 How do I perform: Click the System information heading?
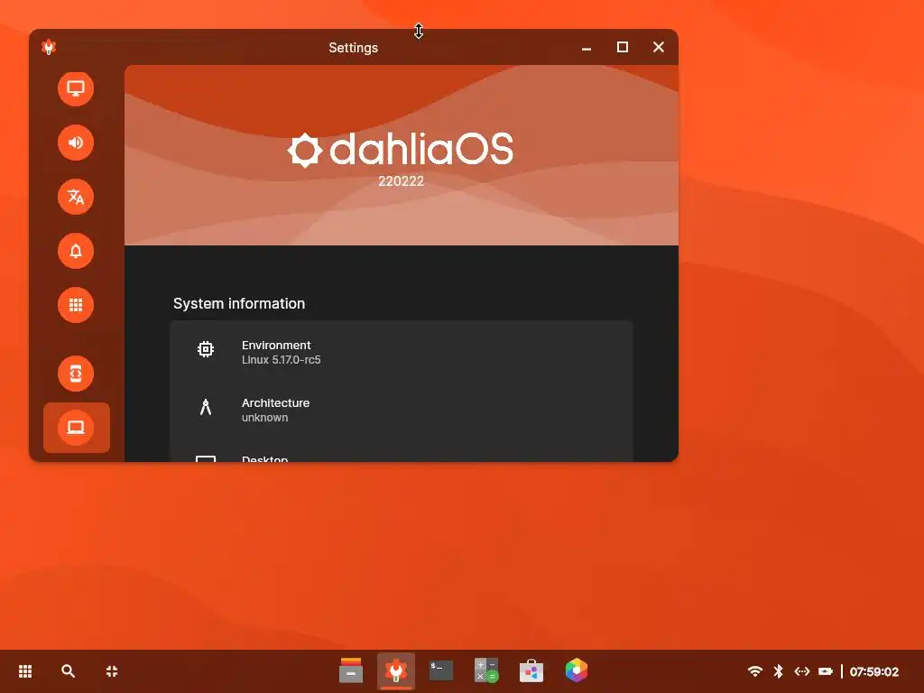239,303
